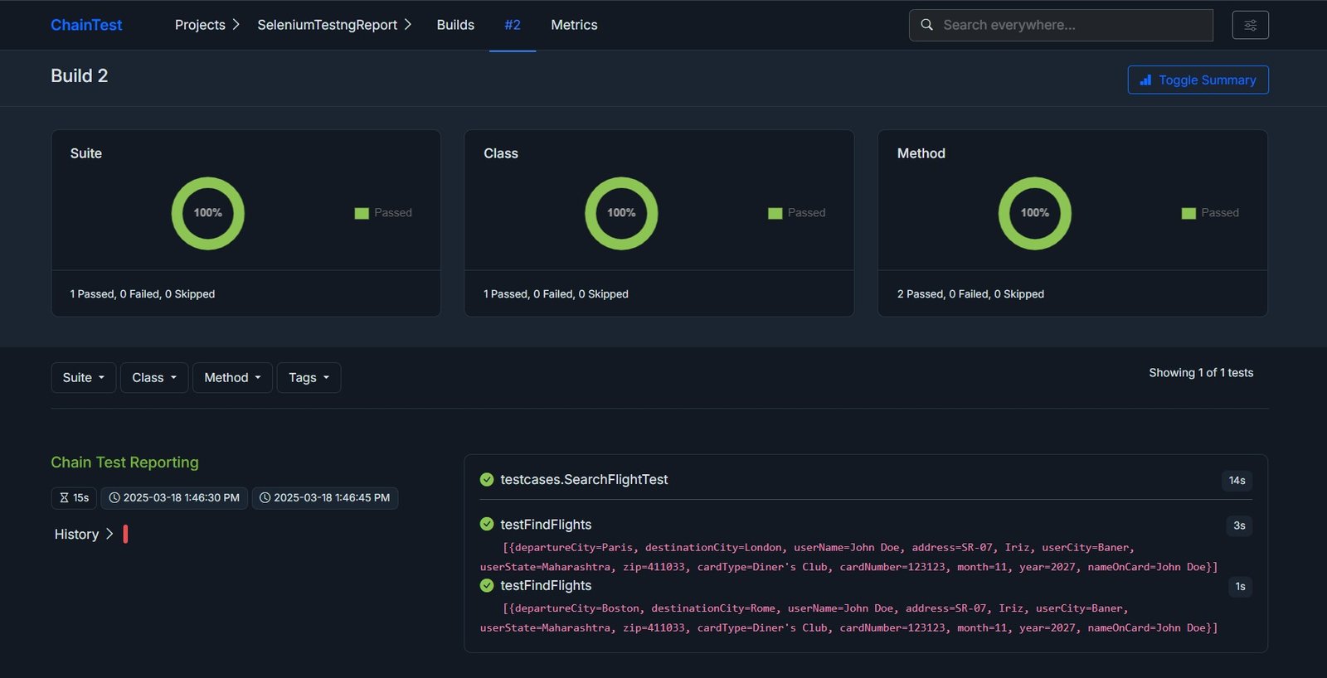Click testFindFlights with Paris departure
The image size is (1327, 678).
tap(546, 524)
